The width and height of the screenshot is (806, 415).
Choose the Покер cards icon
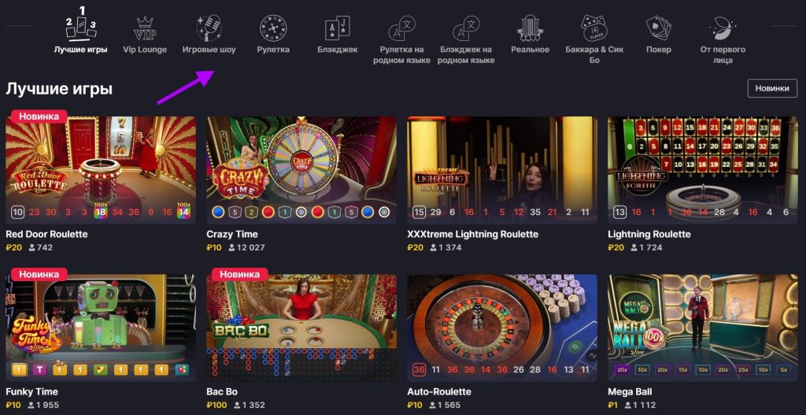(x=659, y=28)
